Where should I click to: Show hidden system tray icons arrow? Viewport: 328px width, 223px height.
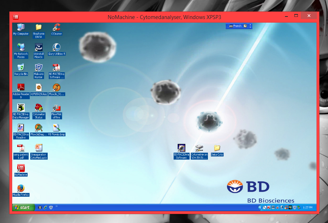pos(260,208)
